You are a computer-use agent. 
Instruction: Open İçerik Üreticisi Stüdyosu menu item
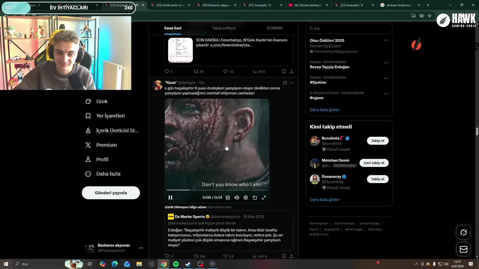point(112,130)
